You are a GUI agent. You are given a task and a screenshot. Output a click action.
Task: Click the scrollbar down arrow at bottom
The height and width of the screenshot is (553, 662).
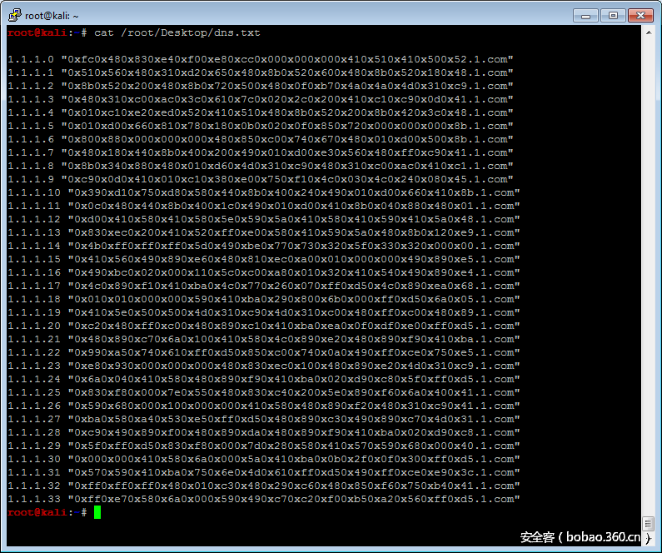tap(649, 538)
